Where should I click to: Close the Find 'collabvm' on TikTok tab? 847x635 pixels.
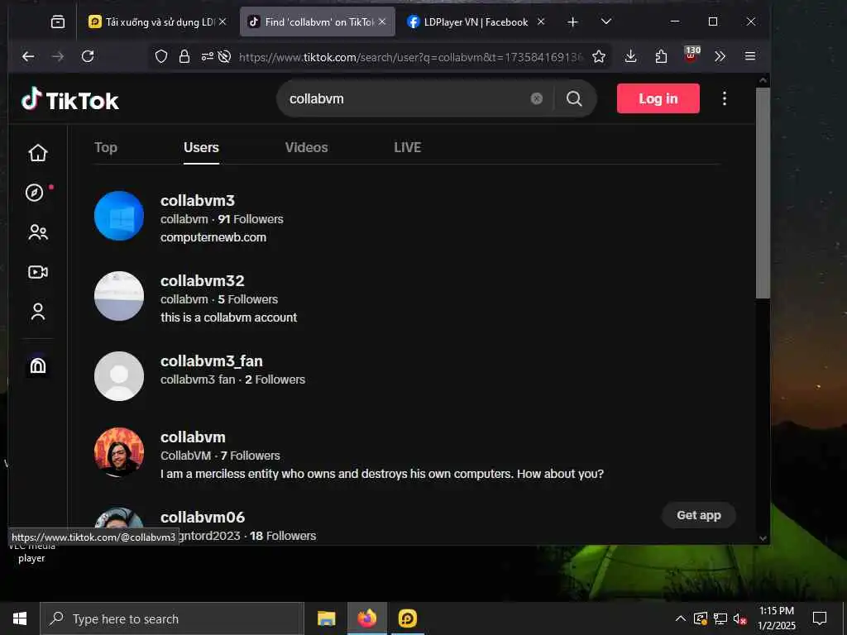[382, 21]
